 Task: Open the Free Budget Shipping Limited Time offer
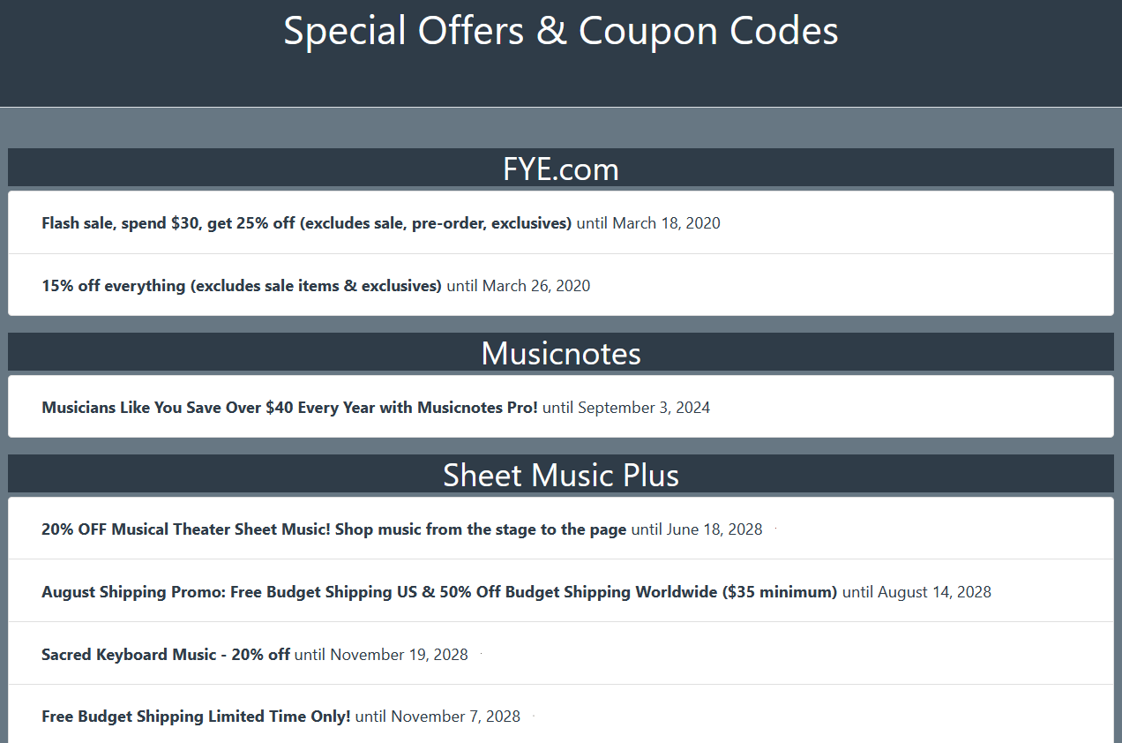coord(196,717)
